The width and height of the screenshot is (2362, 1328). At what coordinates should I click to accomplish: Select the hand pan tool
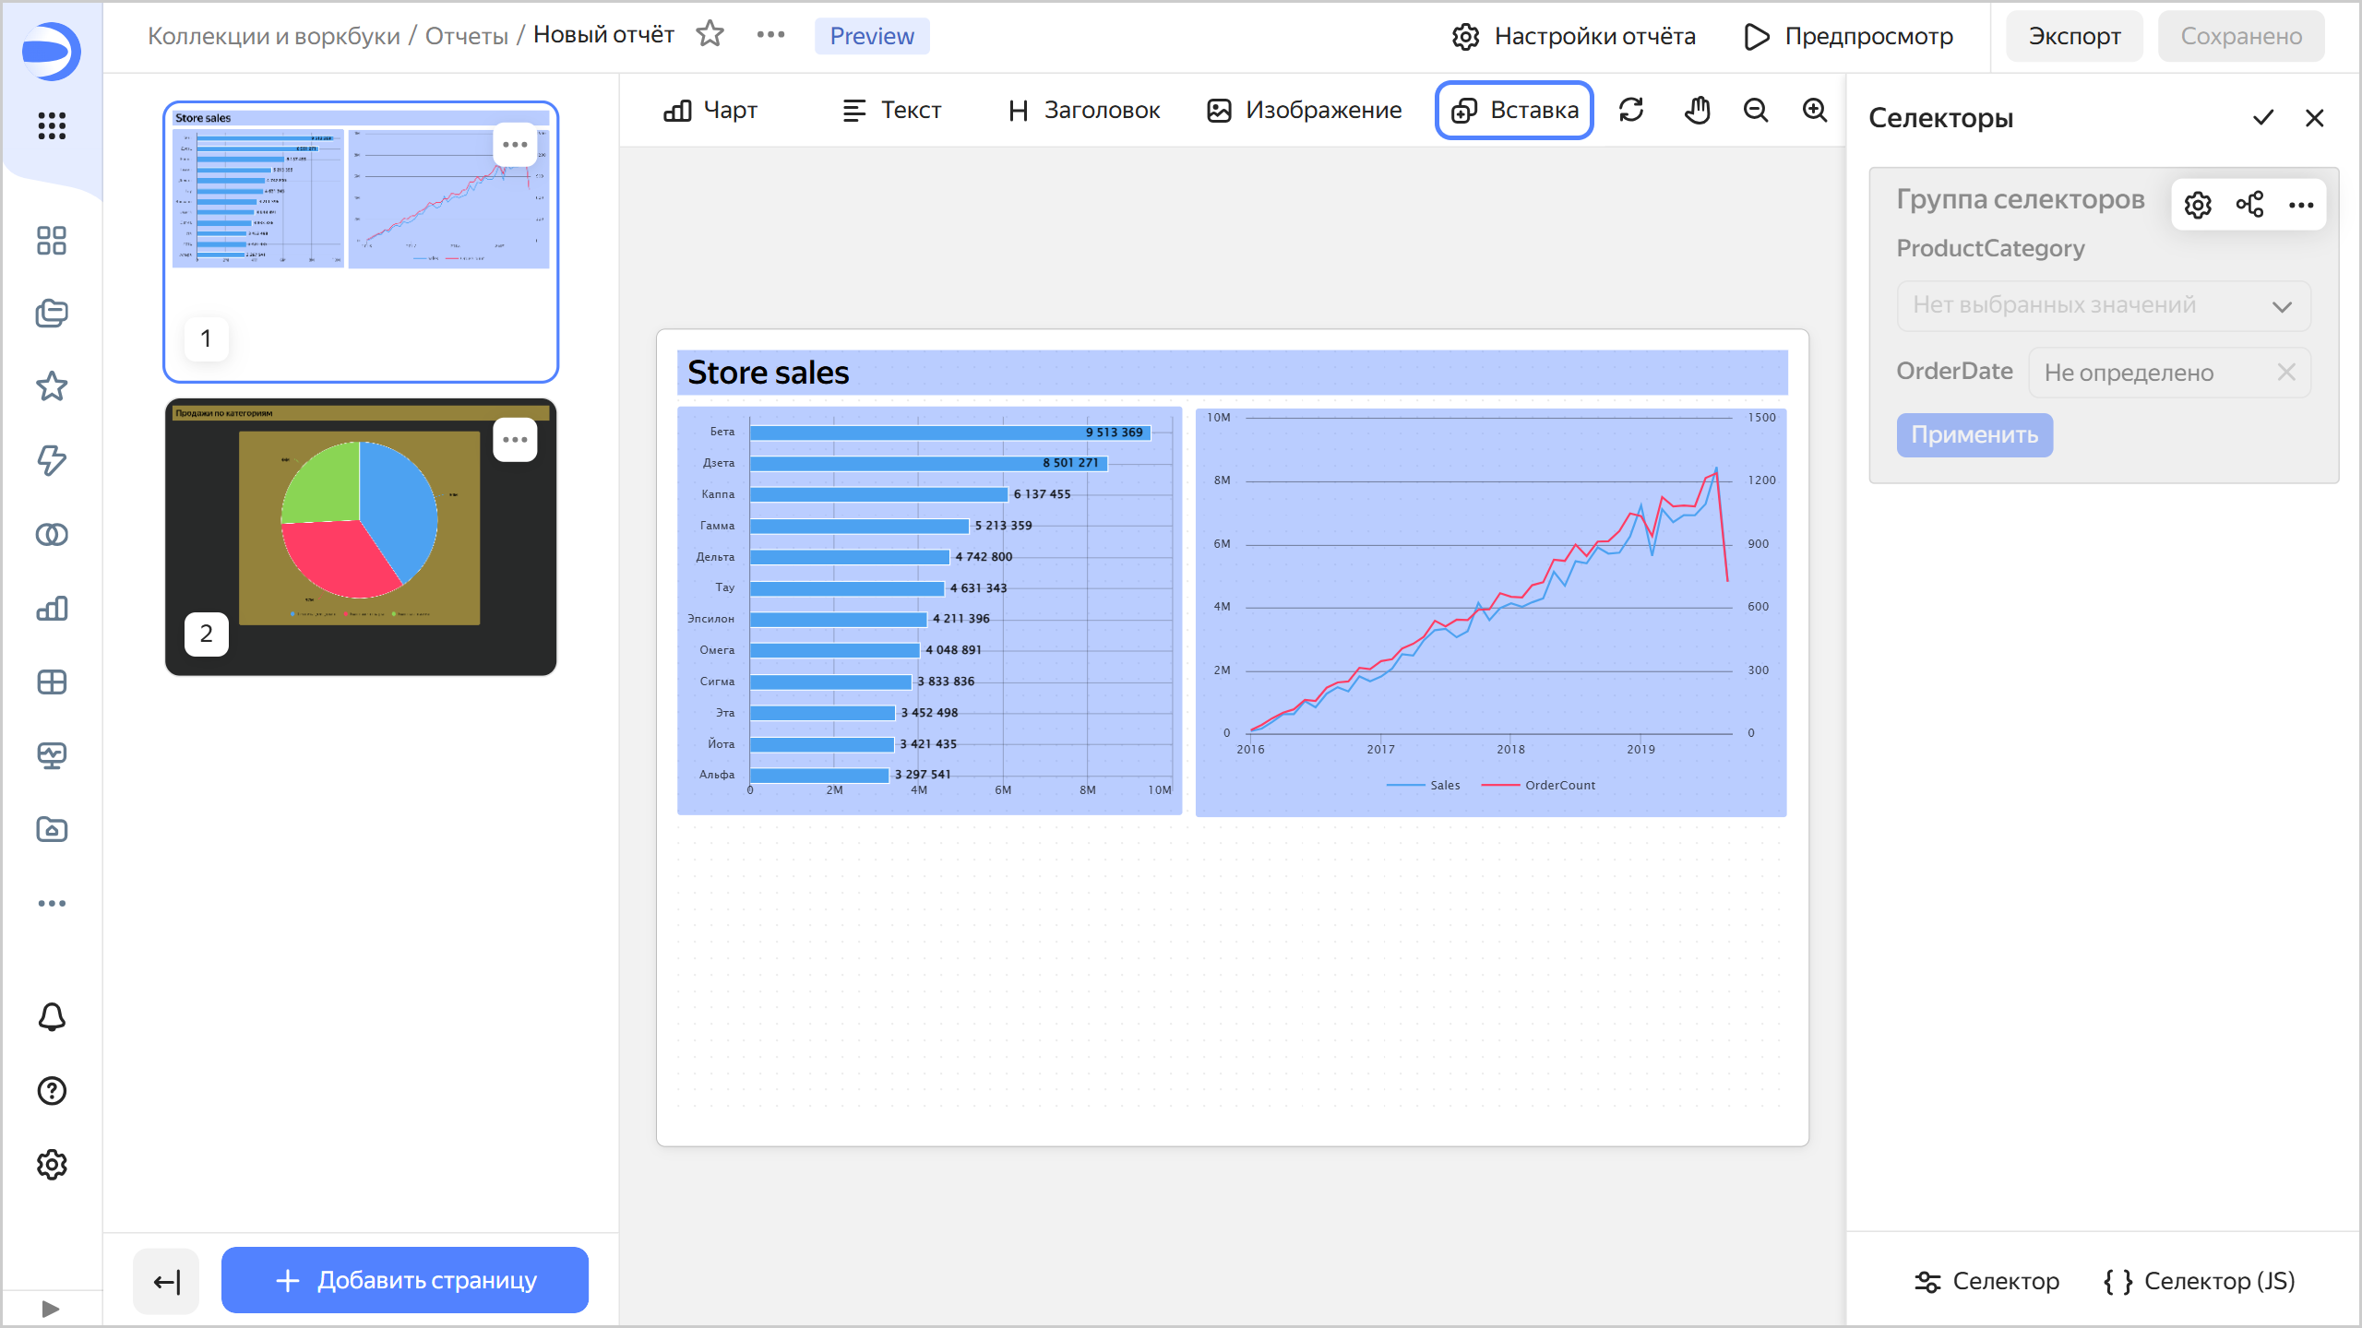click(1697, 111)
